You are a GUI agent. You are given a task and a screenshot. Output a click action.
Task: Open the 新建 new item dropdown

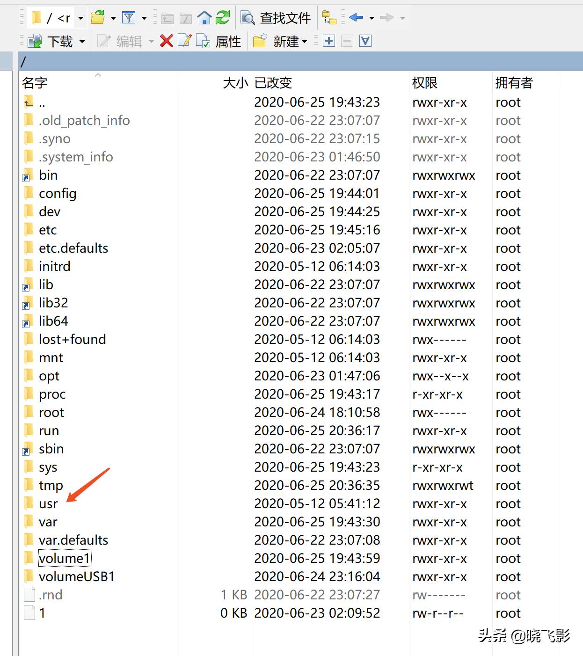click(x=305, y=42)
